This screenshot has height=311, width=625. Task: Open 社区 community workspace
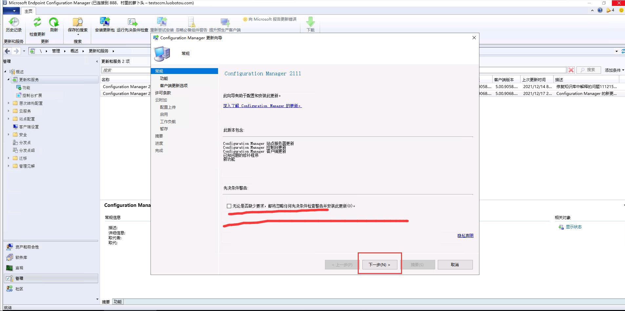tap(51, 289)
